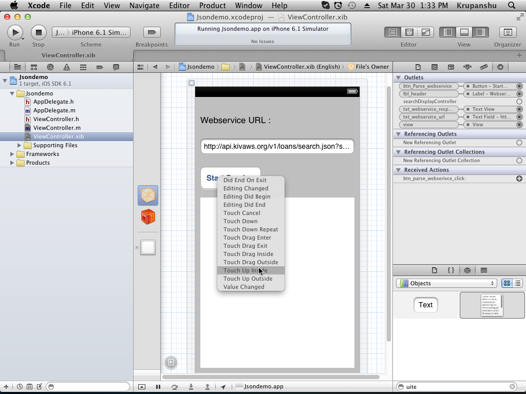Open the Organizer window

tap(508, 32)
